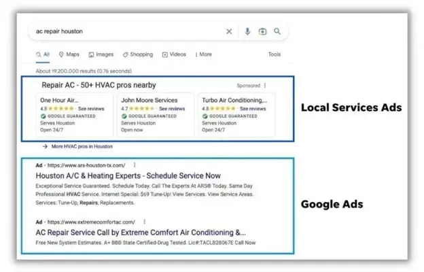
Task: See reviews for Turbo Air Conditioning
Action: [253, 109]
